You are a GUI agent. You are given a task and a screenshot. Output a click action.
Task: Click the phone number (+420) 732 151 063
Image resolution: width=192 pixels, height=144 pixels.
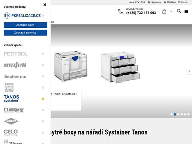coord(141,13)
